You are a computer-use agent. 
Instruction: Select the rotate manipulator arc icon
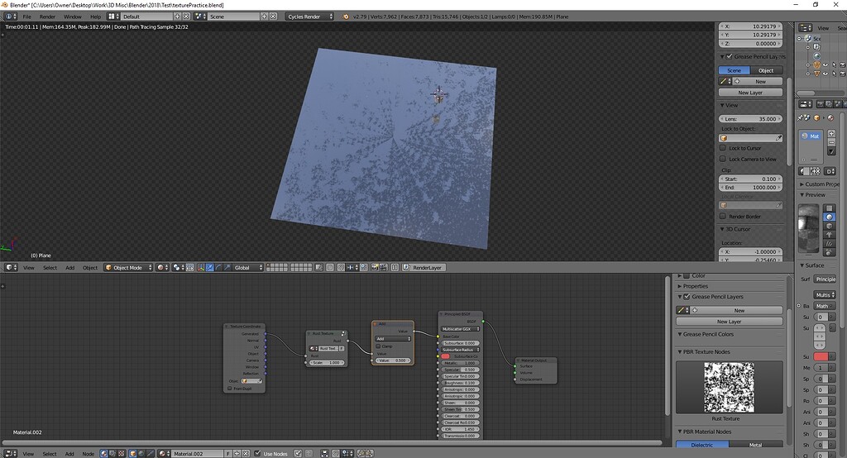click(x=218, y=268)
